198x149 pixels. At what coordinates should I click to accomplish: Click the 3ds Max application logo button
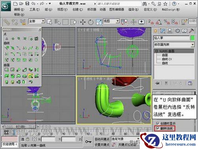click(x=6, y=6)
